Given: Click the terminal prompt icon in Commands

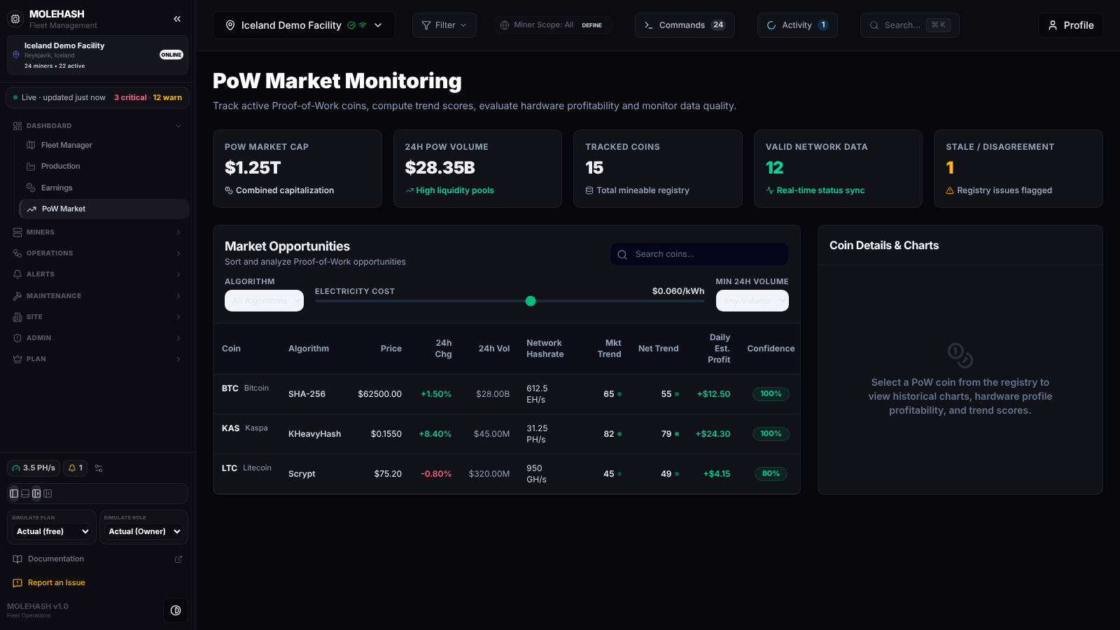Looking at the screenshot, I should 649,25.
